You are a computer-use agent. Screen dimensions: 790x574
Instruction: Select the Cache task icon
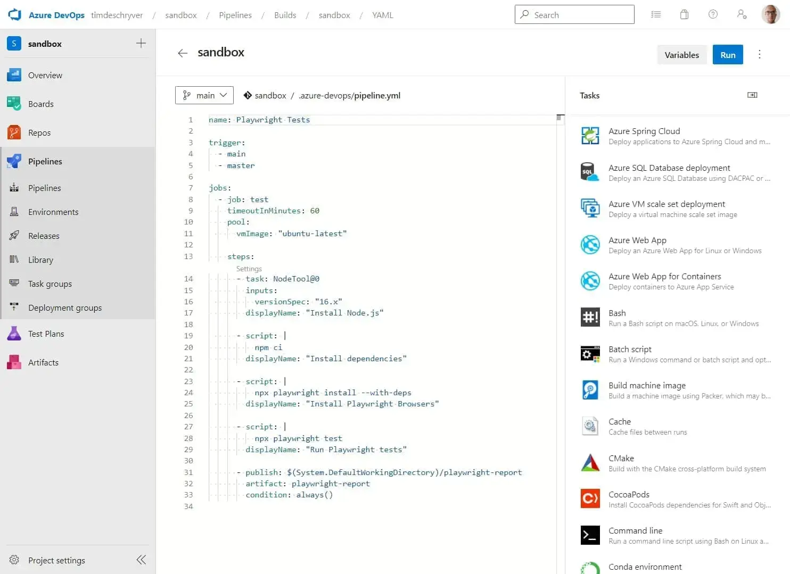[590, 426]
